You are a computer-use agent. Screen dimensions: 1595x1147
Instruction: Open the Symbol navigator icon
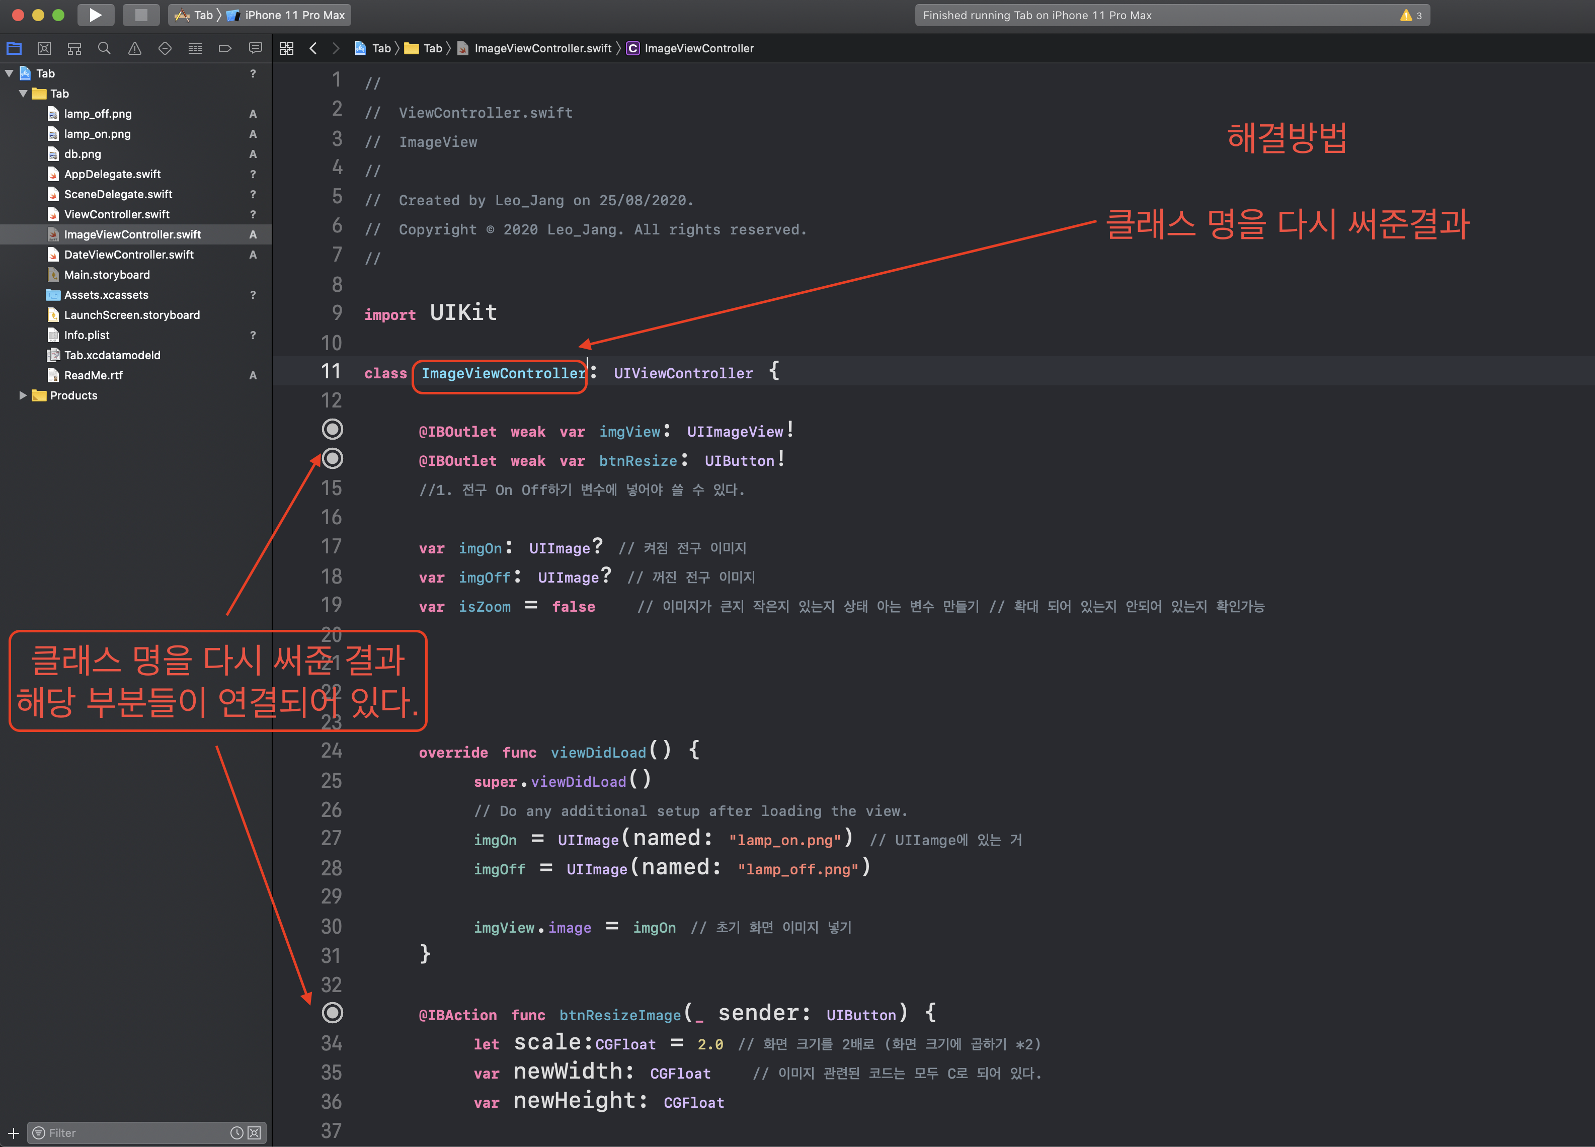click(74, 48)
